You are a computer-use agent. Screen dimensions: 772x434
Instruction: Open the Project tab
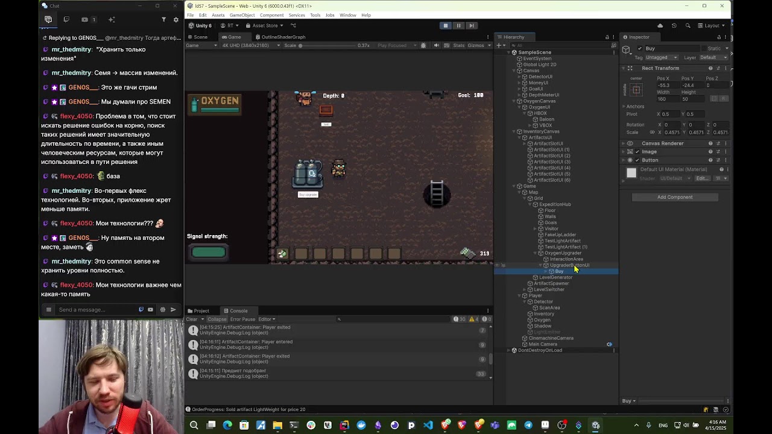click(198, 310)
